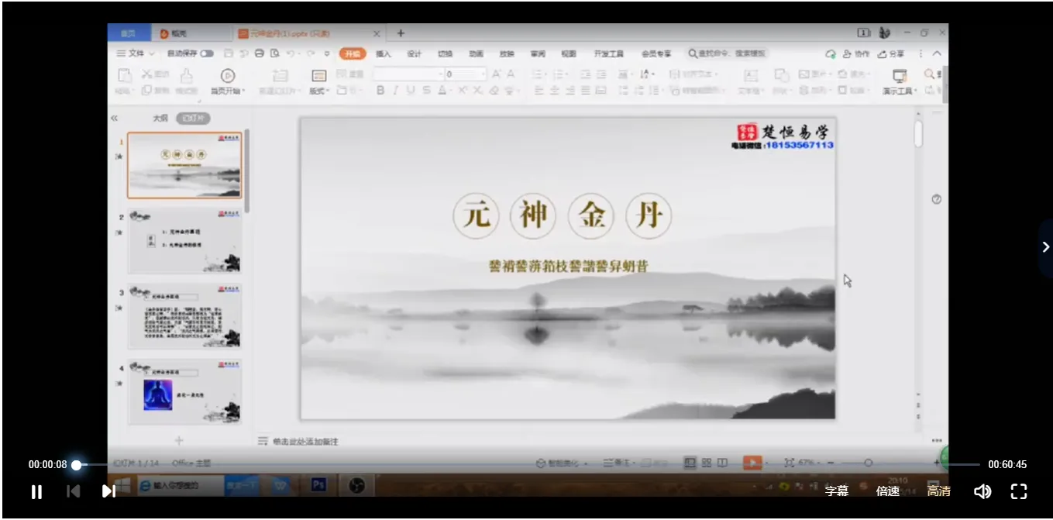This screenshot has width=1053, height=520.
Task: Open the 演示工具 presentation tools
Action: click(900, 81)
